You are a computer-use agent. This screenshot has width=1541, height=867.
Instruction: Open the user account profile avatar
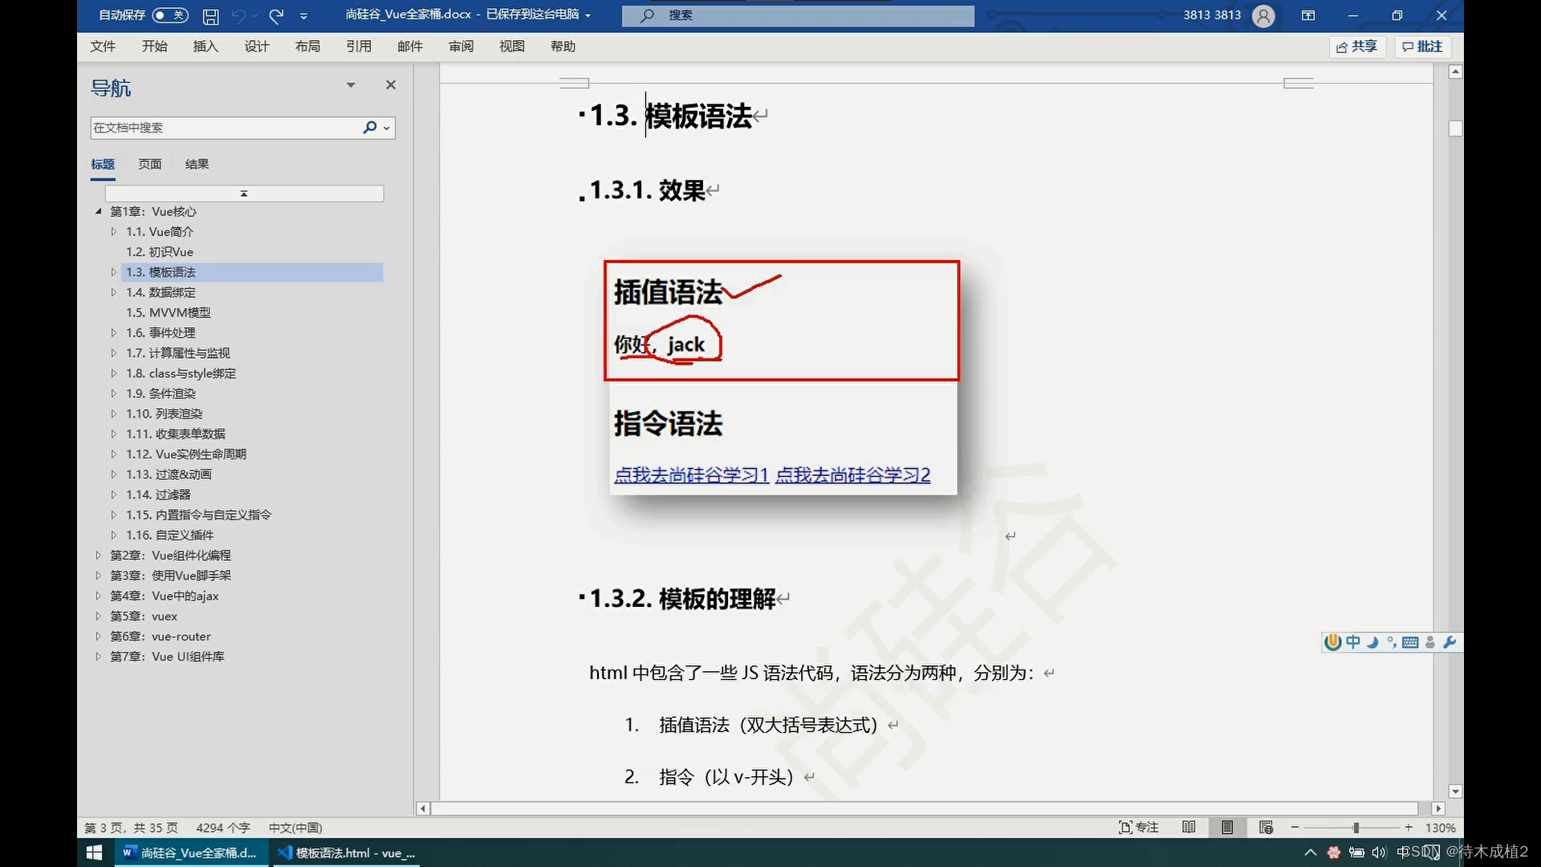(1262, 15)
